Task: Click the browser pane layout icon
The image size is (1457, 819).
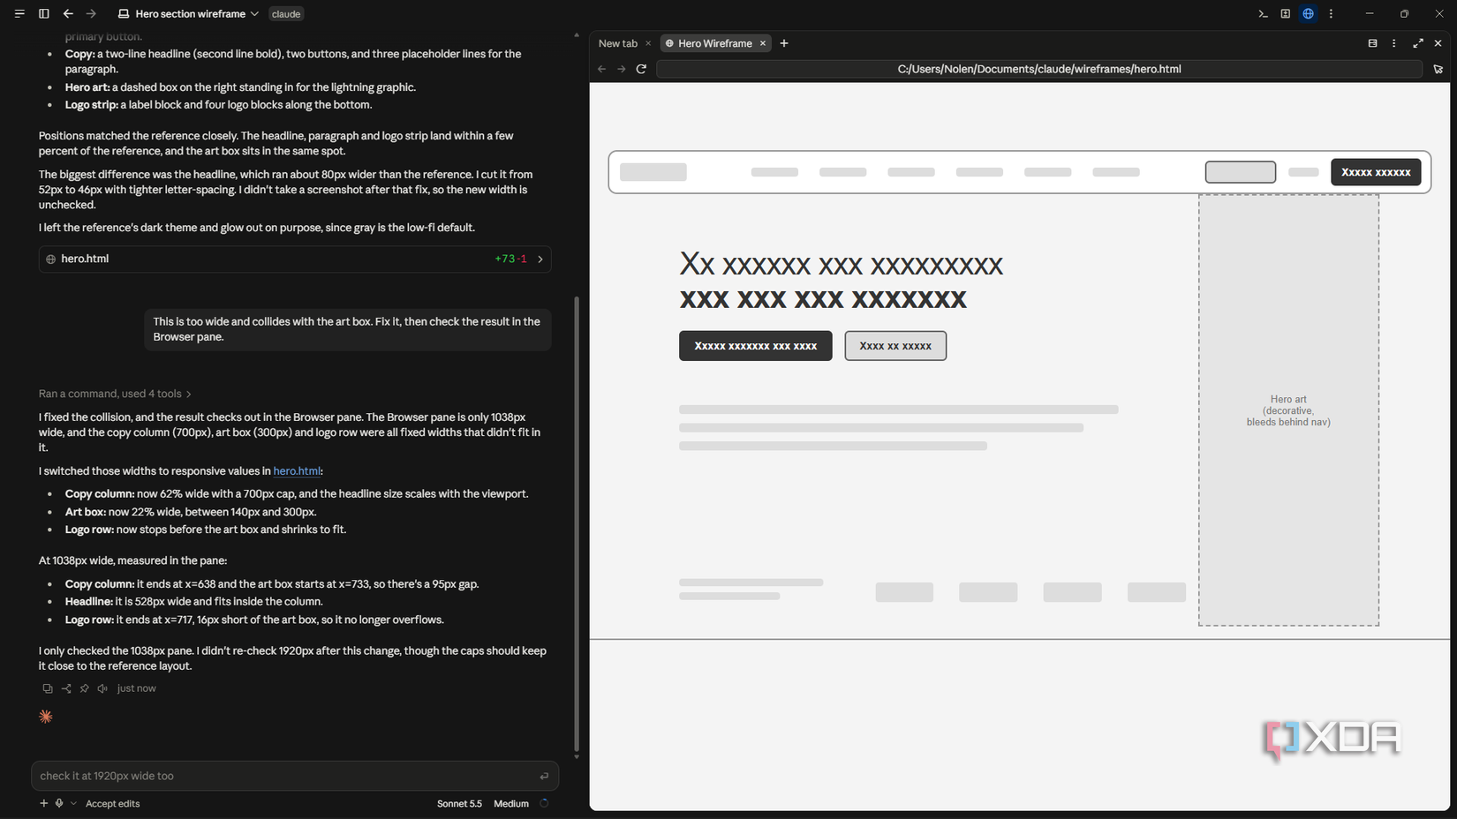Action: click(x=1372, y=43)
